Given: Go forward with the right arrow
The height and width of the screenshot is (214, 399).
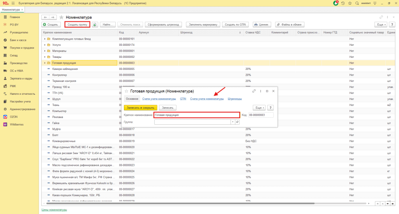Looking at the screenshot, I should [53, 17].
